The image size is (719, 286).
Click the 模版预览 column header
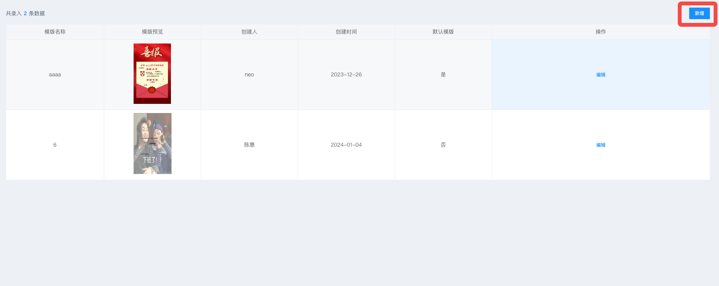152,32
